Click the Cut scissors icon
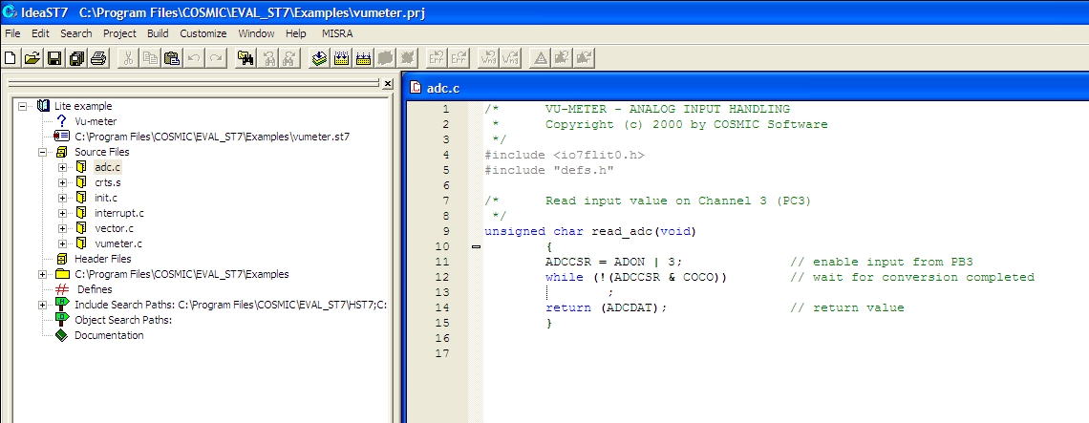This screenshot has height=423, width=1089. [128, 58]
